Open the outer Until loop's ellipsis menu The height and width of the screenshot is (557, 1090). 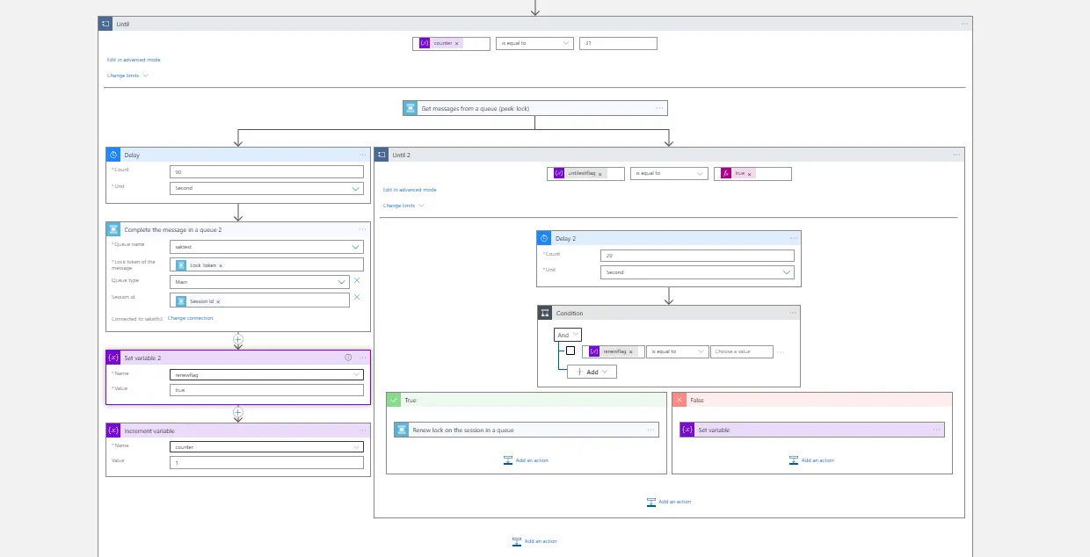pos(964,24)
